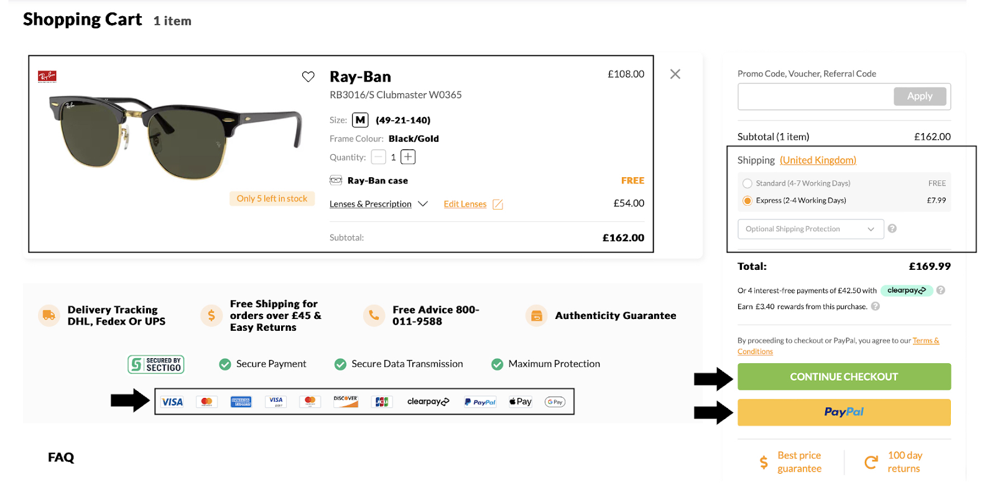Open Optional Shipping Protection dropdown
The height and width of the screenshot is (485, 995).
point(810,229)
